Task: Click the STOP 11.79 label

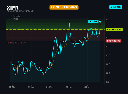Action: tap(113, 41)
